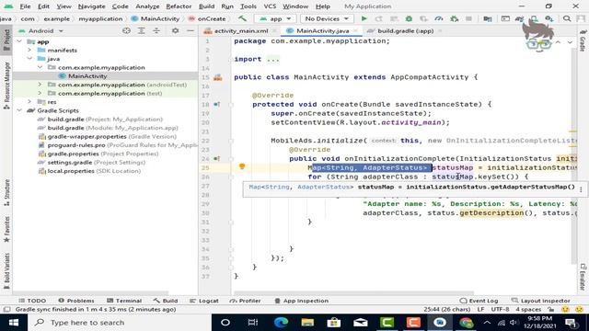Click the Debug app bug icon
This screenshot has width=589, height=331.
coord(409,18)
